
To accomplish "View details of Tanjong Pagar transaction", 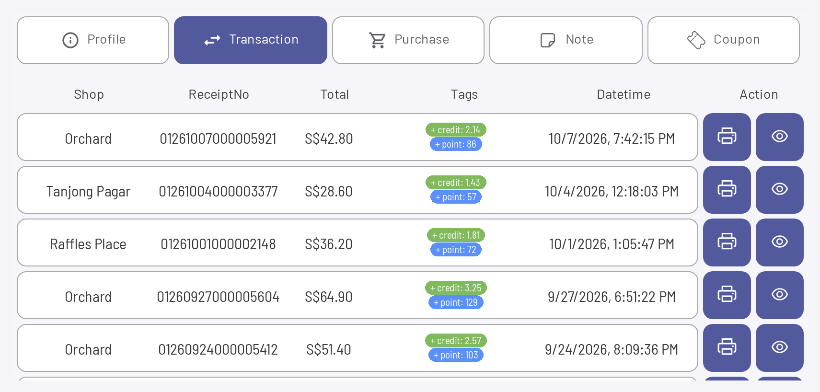I will click(x=779, y=190).
